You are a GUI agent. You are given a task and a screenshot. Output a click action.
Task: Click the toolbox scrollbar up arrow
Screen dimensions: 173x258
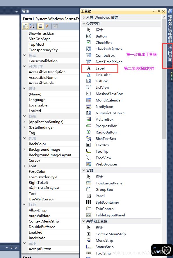click(x=164, y=17)
